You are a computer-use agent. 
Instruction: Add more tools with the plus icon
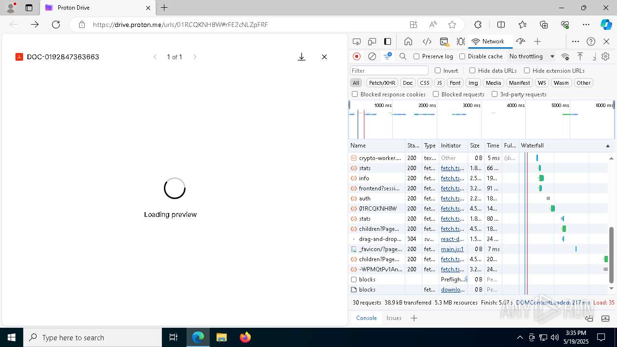pyautogui.click(x=537, y=41)
